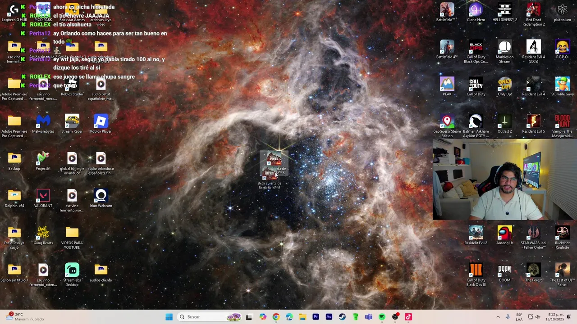The image size is (577, 324).
Task: Open the weather widget showing 26°C
Action: tap(25, 317)
